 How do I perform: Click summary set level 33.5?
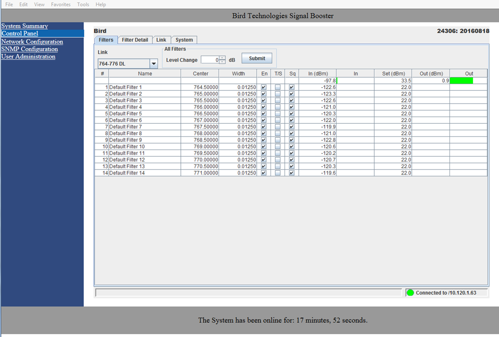tap(393, 81)
